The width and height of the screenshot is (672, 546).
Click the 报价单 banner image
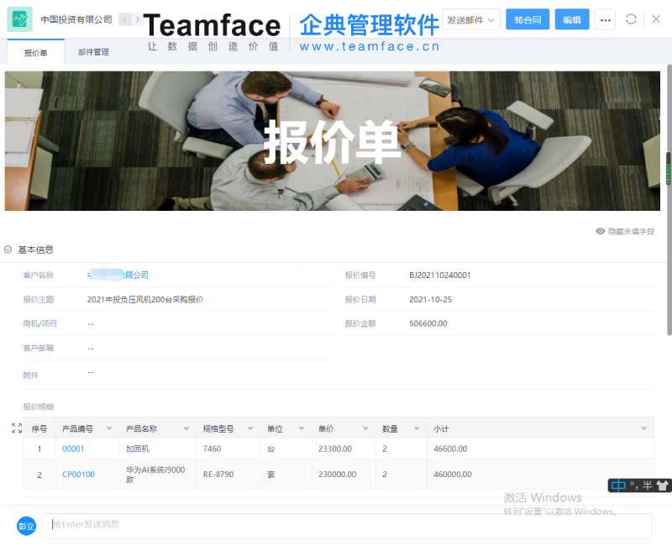[x=332, y=140]
